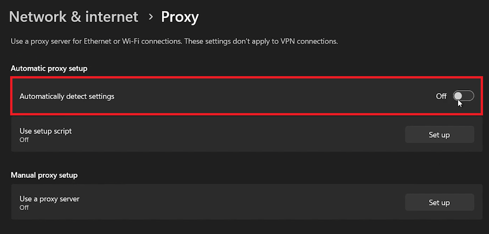The width and height of the screenshot is (489, 234).
Task: Click Off status under Use setup script
Action: tap(24, 140)
